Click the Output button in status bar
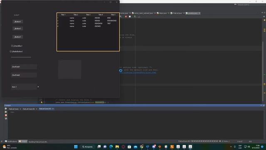The width and height of the screenshot is (266, 150). tap(23, 141)
